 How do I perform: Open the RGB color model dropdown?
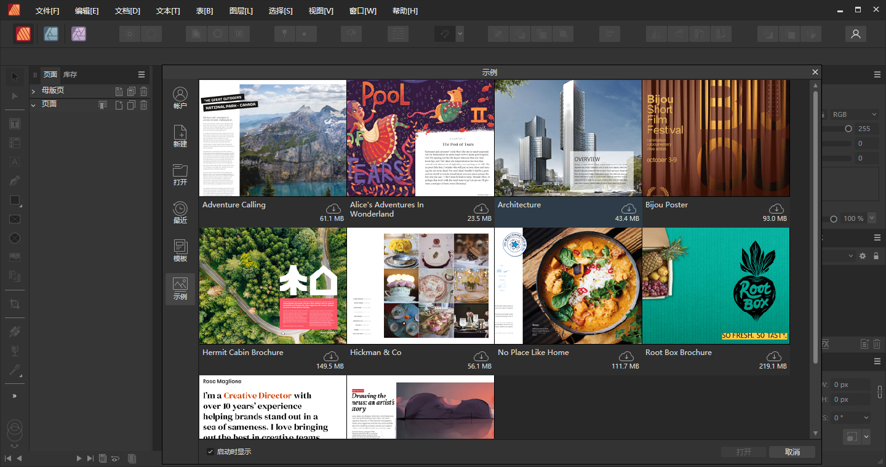[855, 114]
